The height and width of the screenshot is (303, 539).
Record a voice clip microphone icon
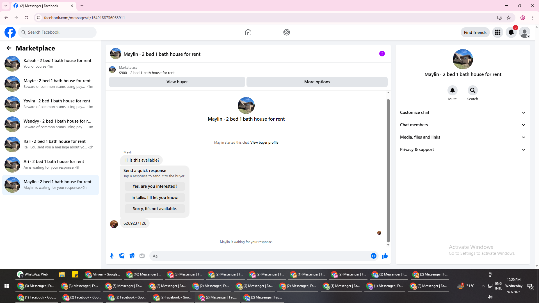(x=112, y=256)
